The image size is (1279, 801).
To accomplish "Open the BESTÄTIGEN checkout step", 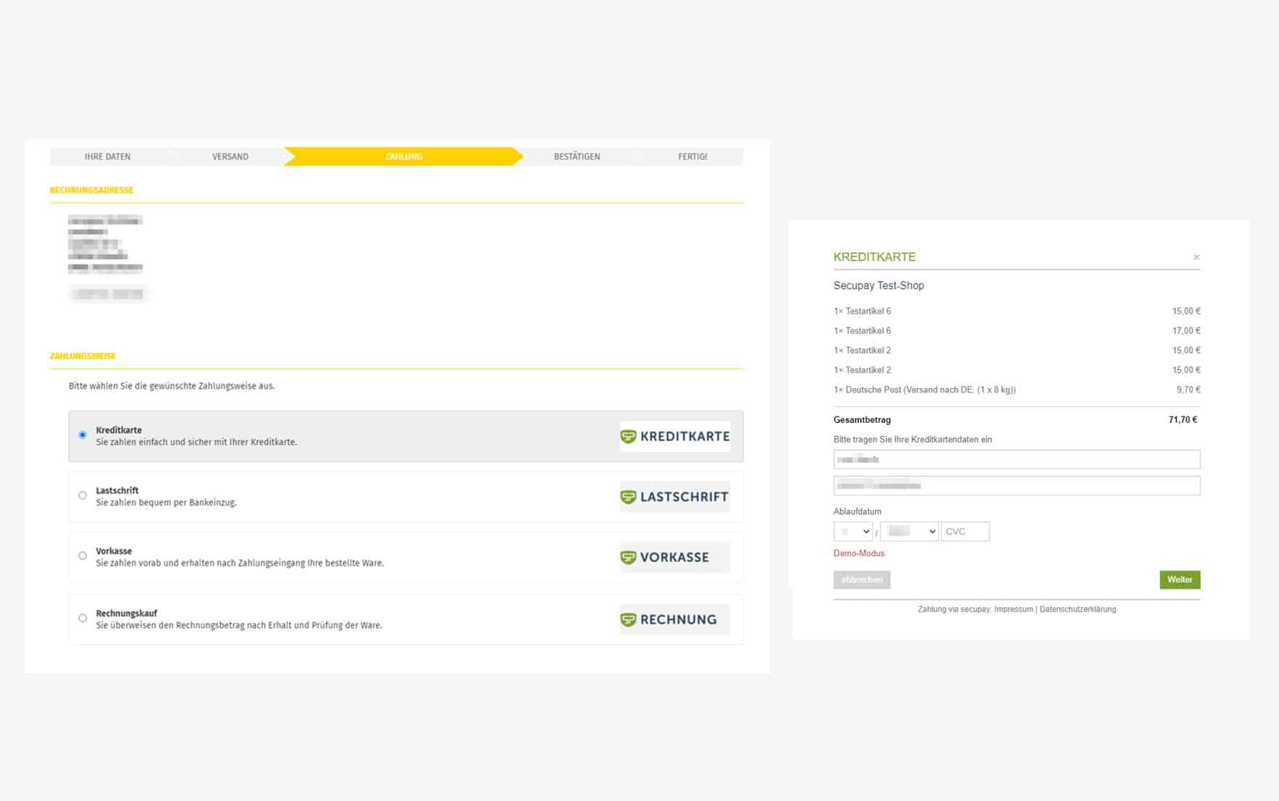I will pos(577,156).
